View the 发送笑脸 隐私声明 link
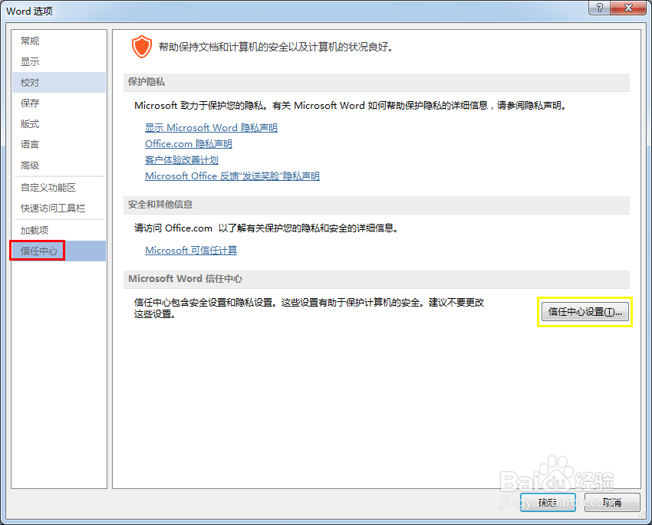 click(x=232, y=176)
